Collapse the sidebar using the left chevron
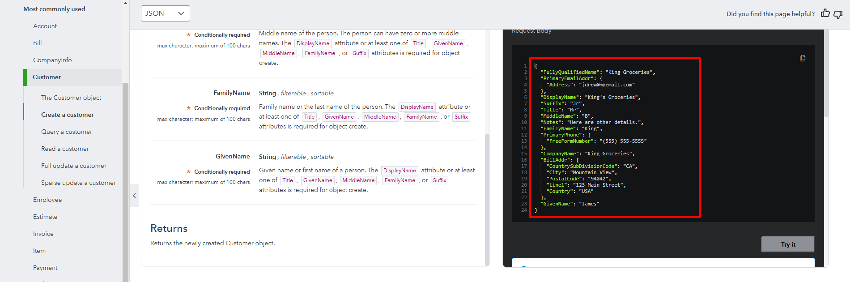This screenshot has width=850, height=282. (x=134, y=196)
